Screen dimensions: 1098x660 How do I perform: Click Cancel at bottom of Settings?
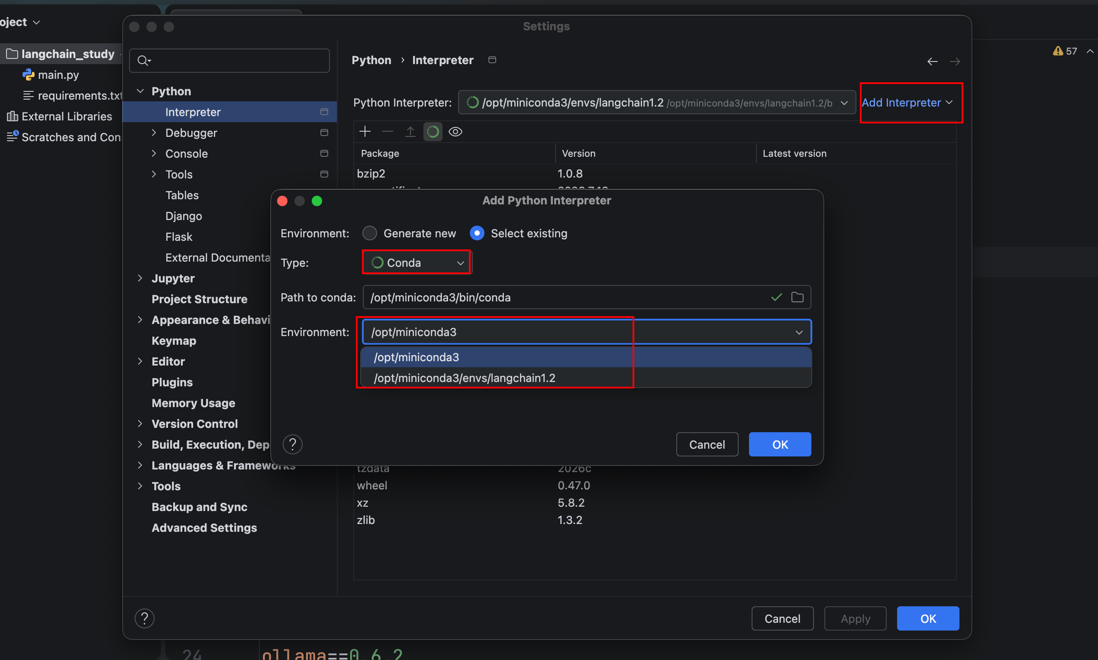click(x=782, y=618)
